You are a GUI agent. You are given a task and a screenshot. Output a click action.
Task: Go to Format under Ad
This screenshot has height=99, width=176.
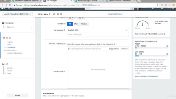[10, 71]
